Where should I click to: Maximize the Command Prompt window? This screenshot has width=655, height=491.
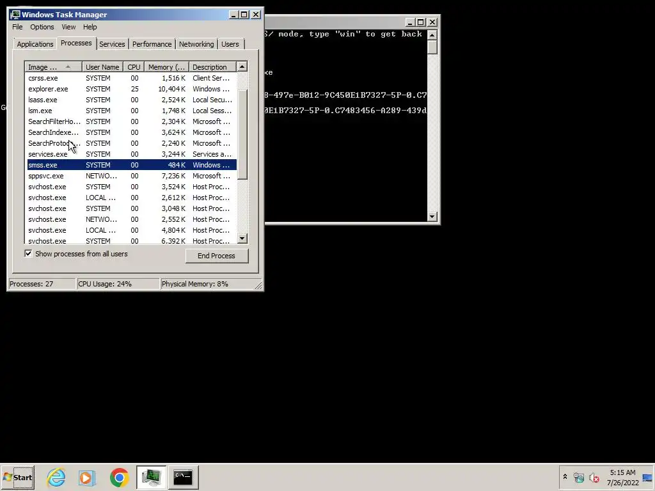421,22
